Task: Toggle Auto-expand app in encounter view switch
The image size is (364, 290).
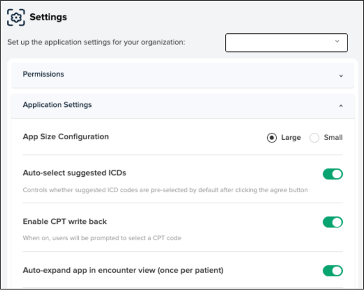Action: (x=333, y=271)
